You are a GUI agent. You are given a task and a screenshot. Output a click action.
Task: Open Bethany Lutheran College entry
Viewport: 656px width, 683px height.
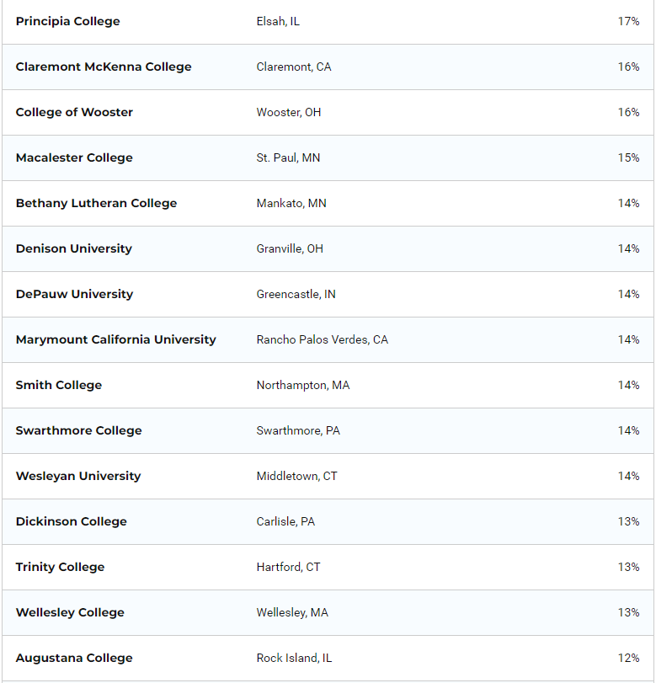pyautogui.click(x=96, y=203)
